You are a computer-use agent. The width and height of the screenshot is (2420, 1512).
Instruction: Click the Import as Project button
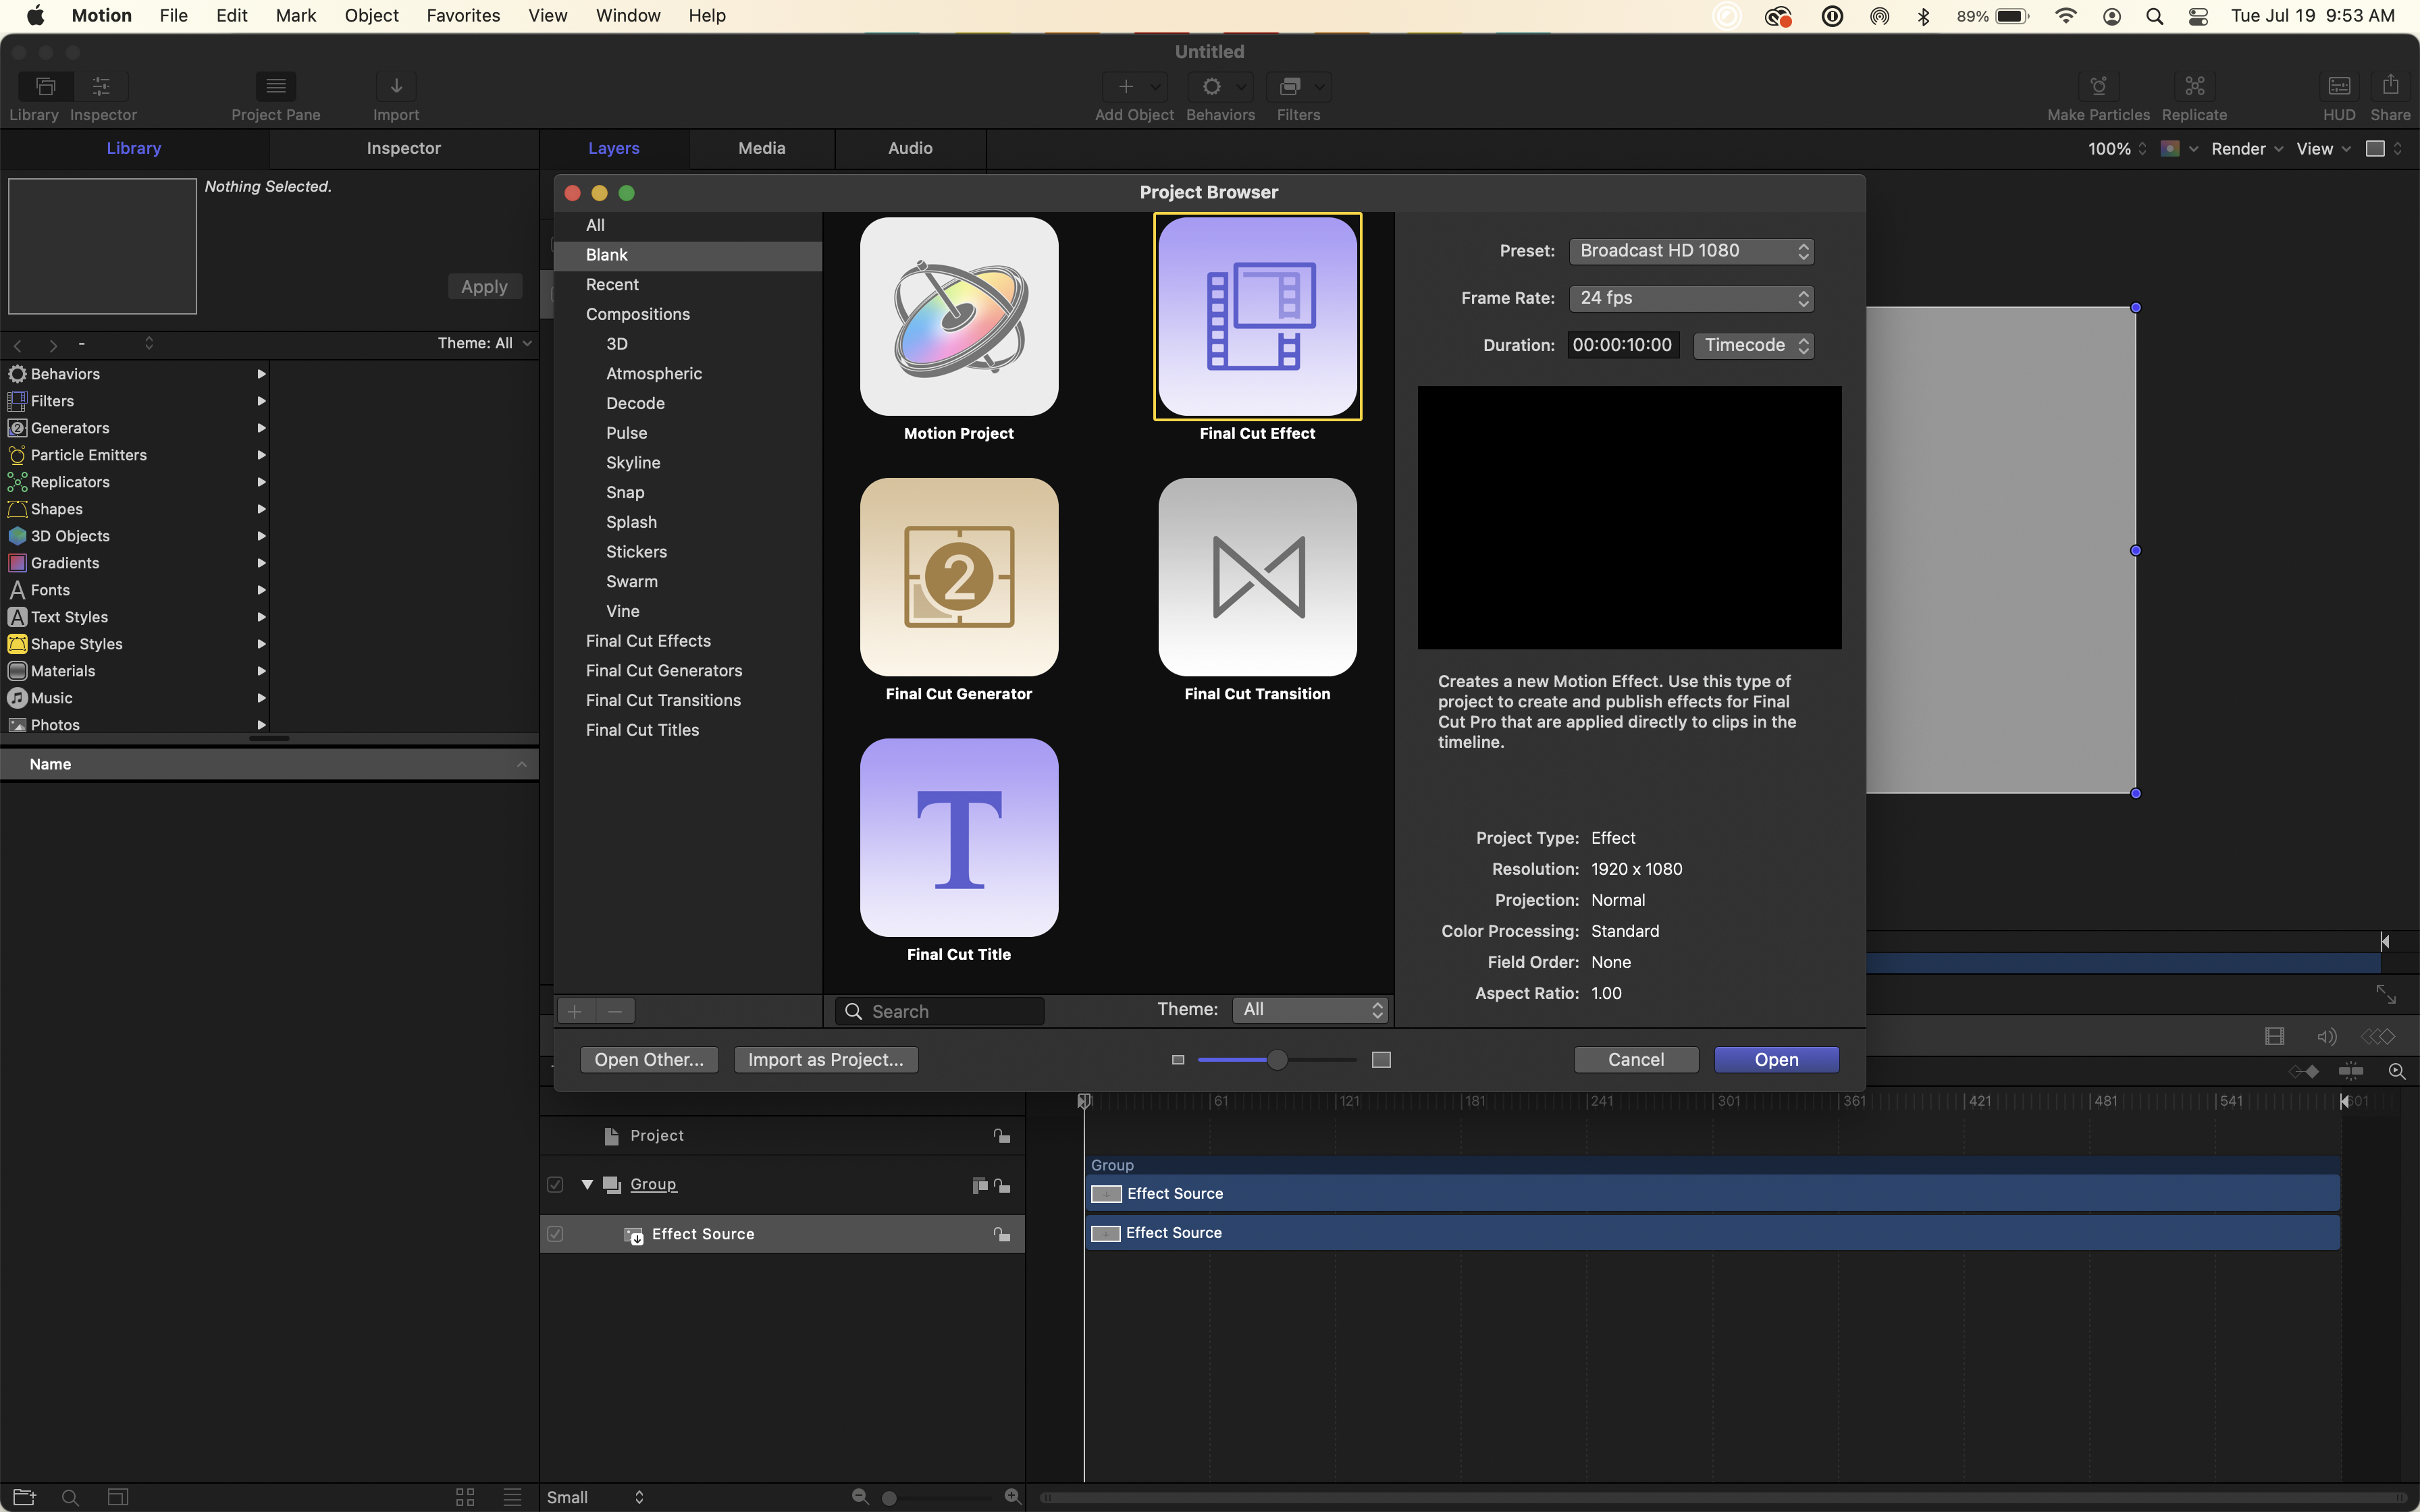(x=825, y=1060)
